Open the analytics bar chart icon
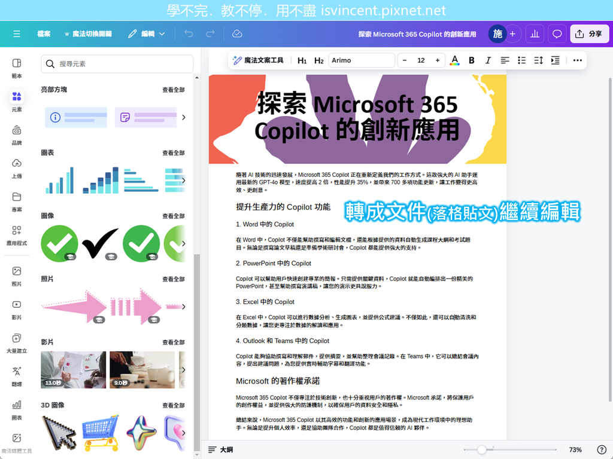 click(535, 34)
